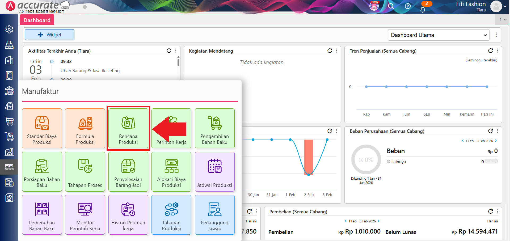Switch to the Dashboard tab
This screenshot has height=241, width=510.
[37, 20]
